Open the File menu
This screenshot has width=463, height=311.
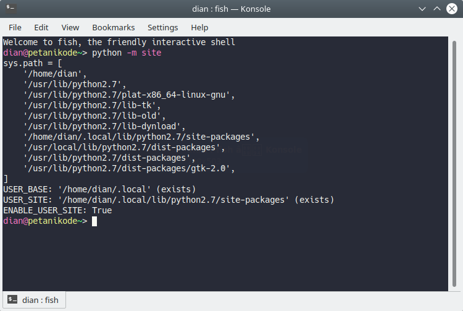pos(15,27)
